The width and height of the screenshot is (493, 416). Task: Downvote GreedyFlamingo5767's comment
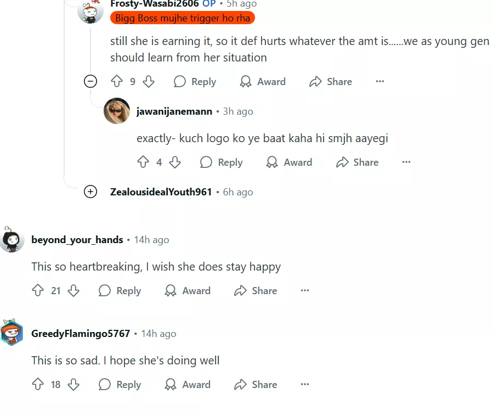pos(73,385)
